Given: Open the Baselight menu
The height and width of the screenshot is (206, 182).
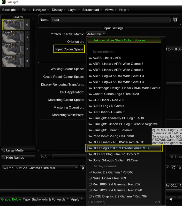Looking at the screenshot, I should 11,10.
